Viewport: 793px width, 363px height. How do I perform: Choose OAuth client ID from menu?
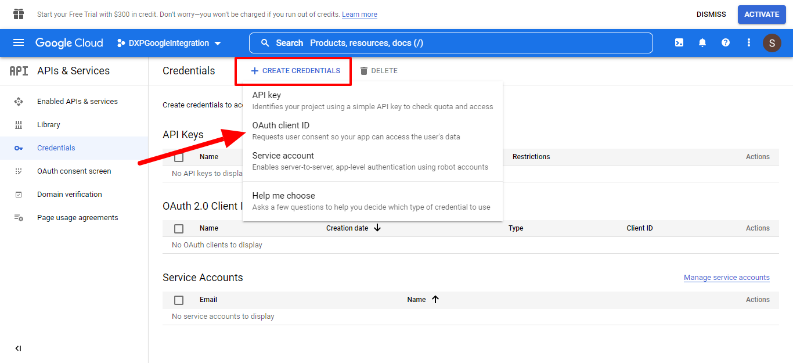[281, 125]
